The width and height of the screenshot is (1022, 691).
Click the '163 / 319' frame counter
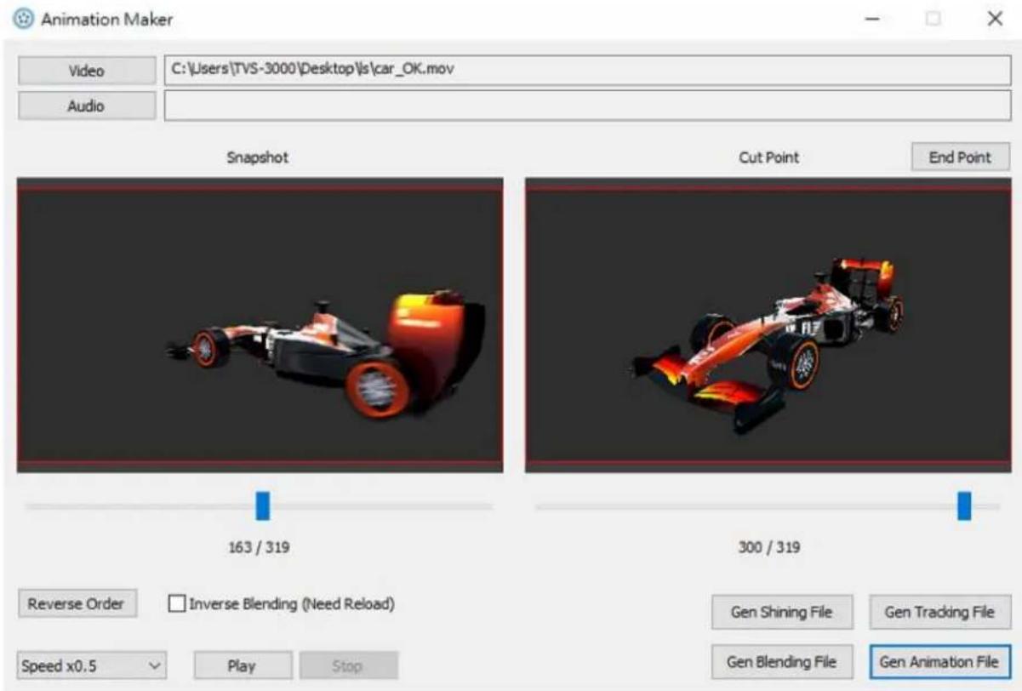point(260,547)
